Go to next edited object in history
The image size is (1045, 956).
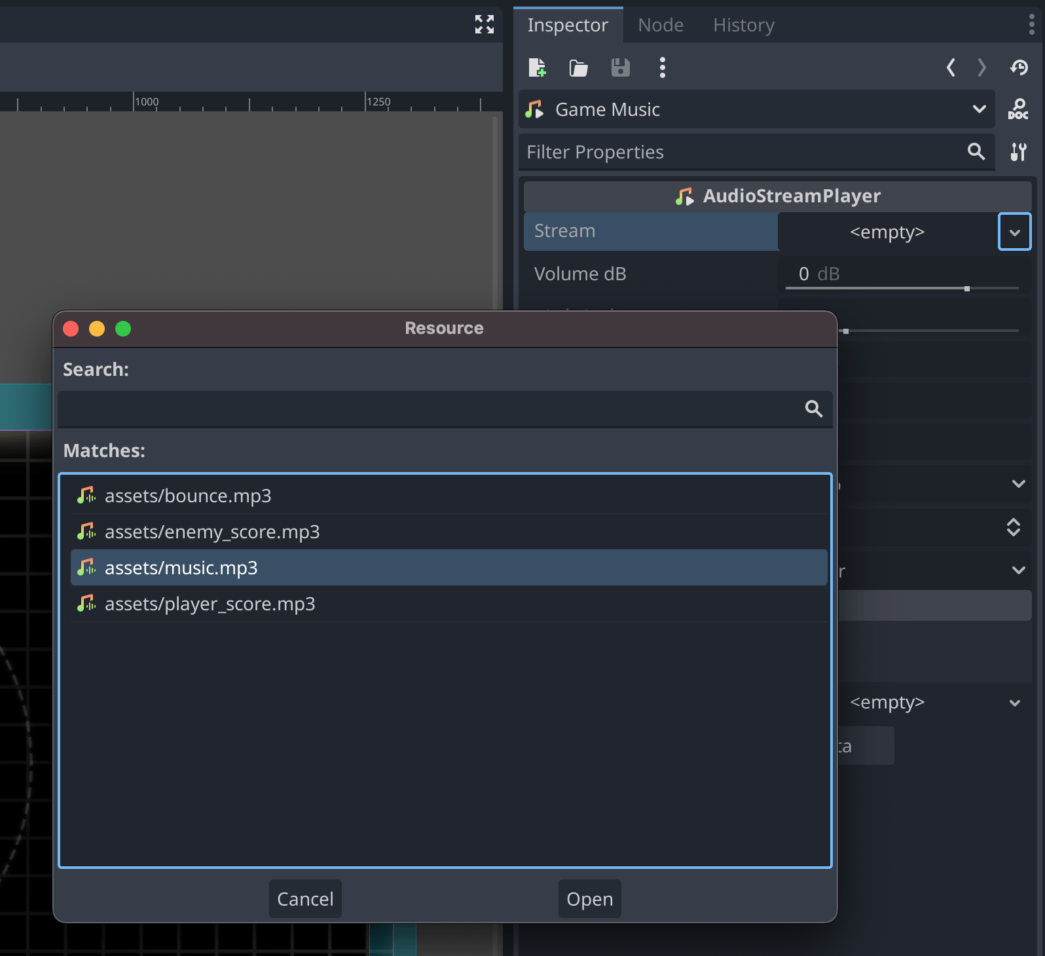coord(981,67)
